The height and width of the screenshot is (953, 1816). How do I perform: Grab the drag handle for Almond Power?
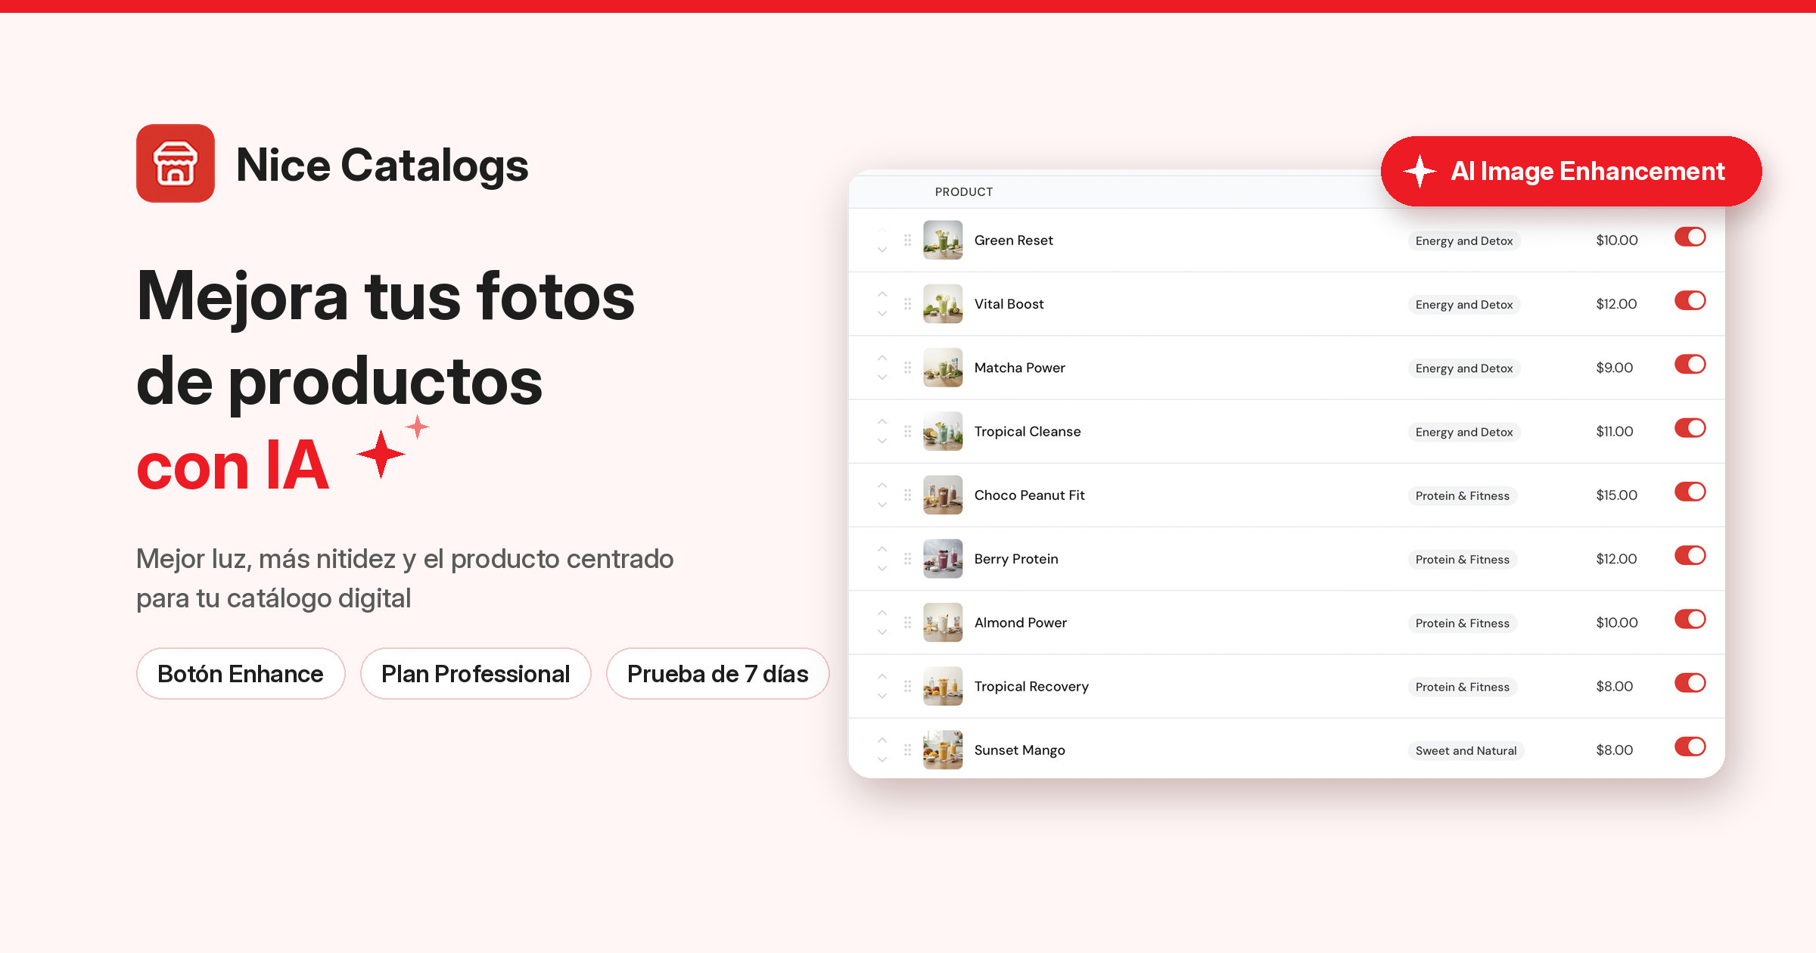point(907,622)
